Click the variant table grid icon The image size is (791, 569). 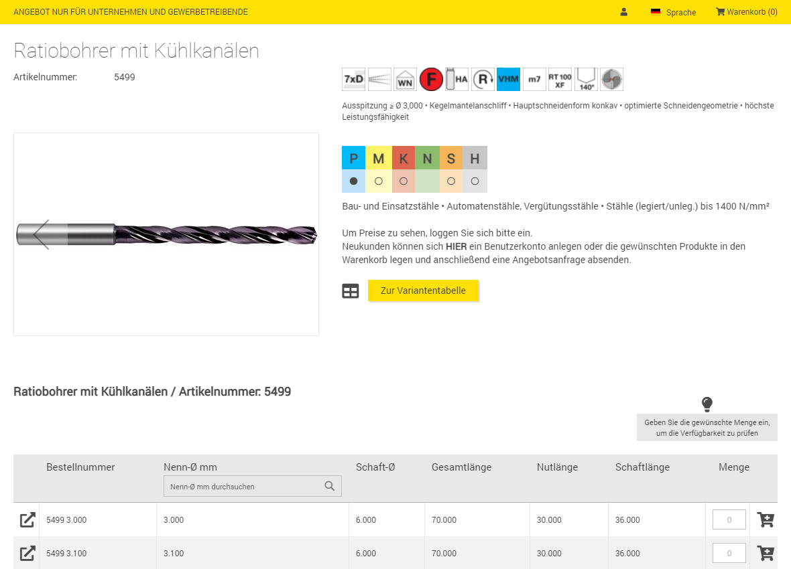(351, 291)
